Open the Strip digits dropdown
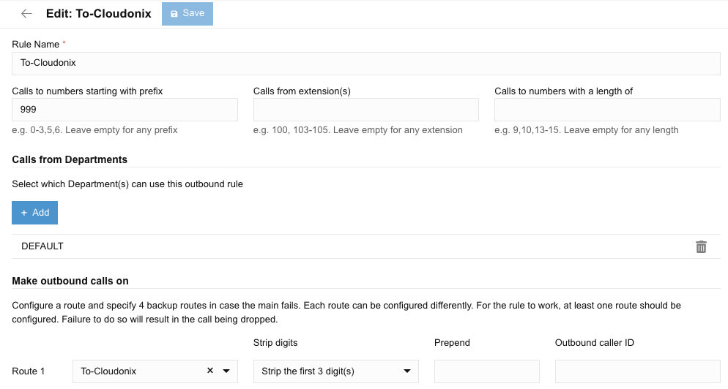The height and width of the screenshot is (389, 728). (x=335, y=371)
